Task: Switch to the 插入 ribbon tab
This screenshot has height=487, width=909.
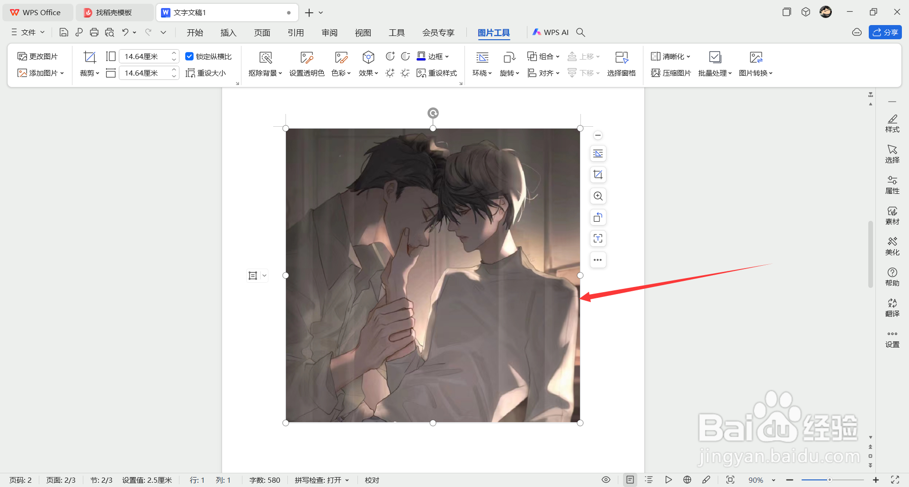Action: 228,33
